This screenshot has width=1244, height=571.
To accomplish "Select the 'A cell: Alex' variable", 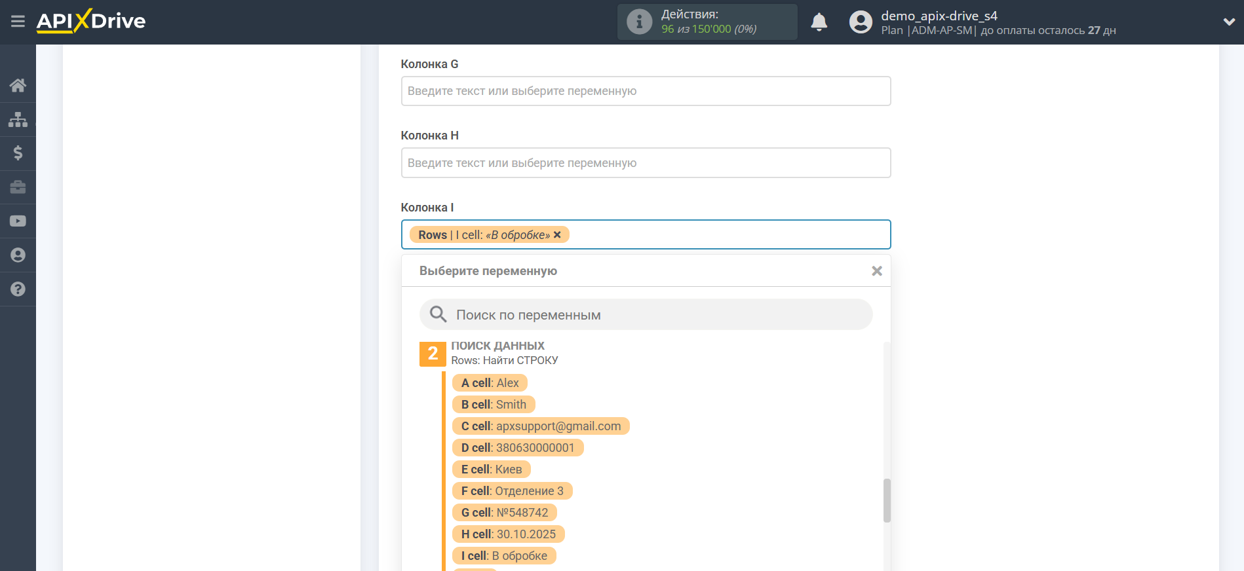I will coord(490,383).
